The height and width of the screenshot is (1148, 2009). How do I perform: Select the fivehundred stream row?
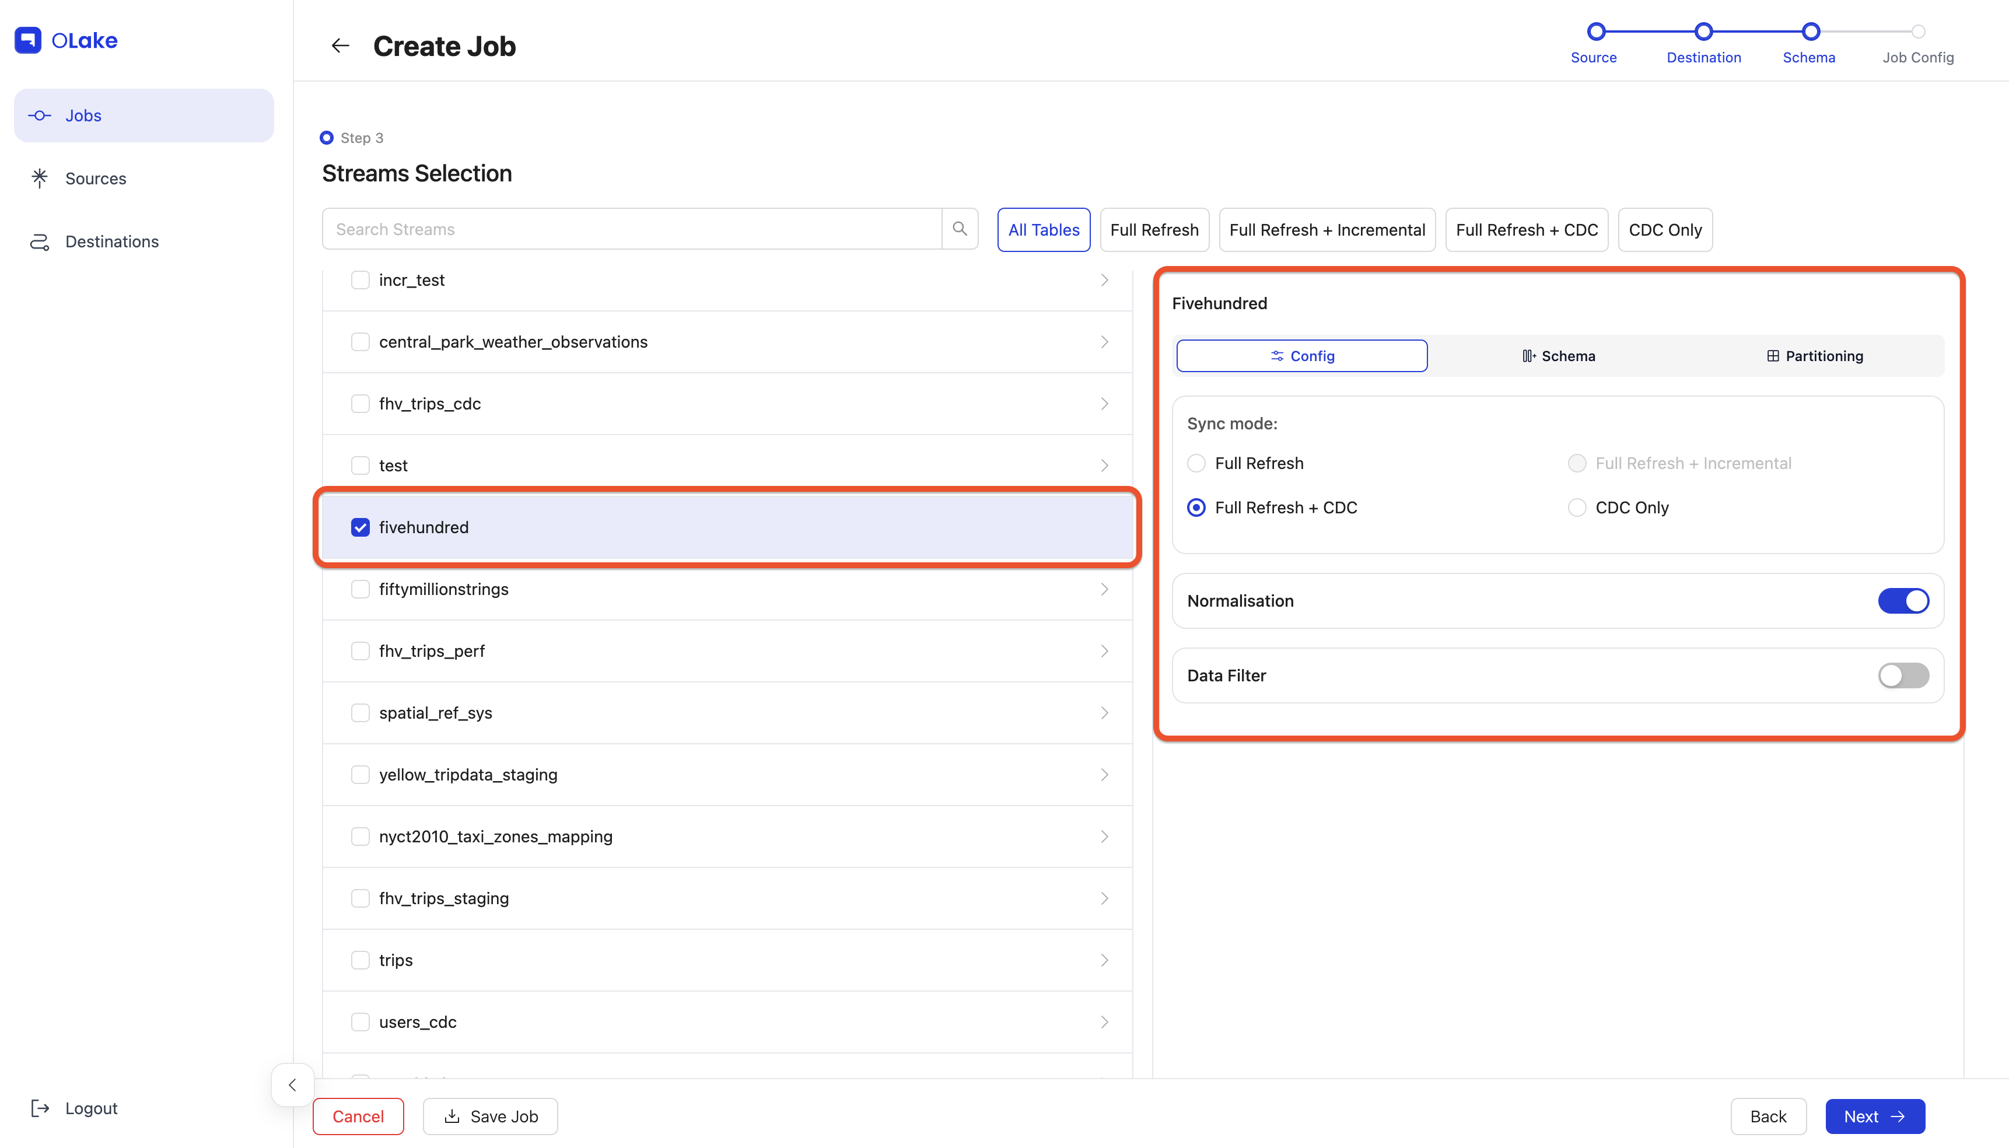tap(727, 527)
